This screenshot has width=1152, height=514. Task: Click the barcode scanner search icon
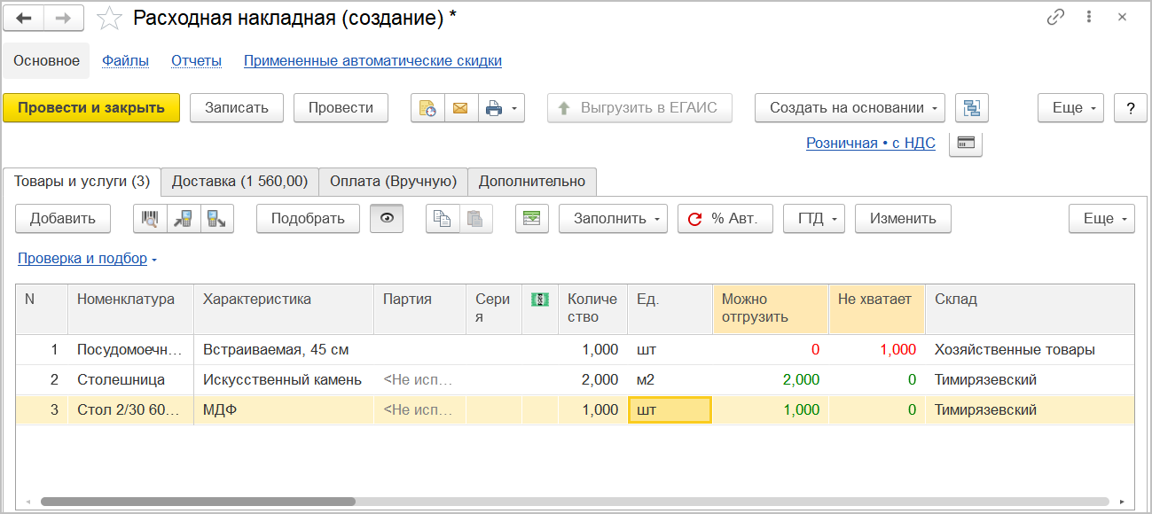click(x=150, y=219)
